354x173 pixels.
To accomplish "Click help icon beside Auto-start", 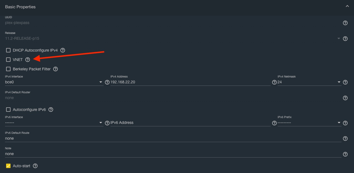I will (x=35, y=166).
